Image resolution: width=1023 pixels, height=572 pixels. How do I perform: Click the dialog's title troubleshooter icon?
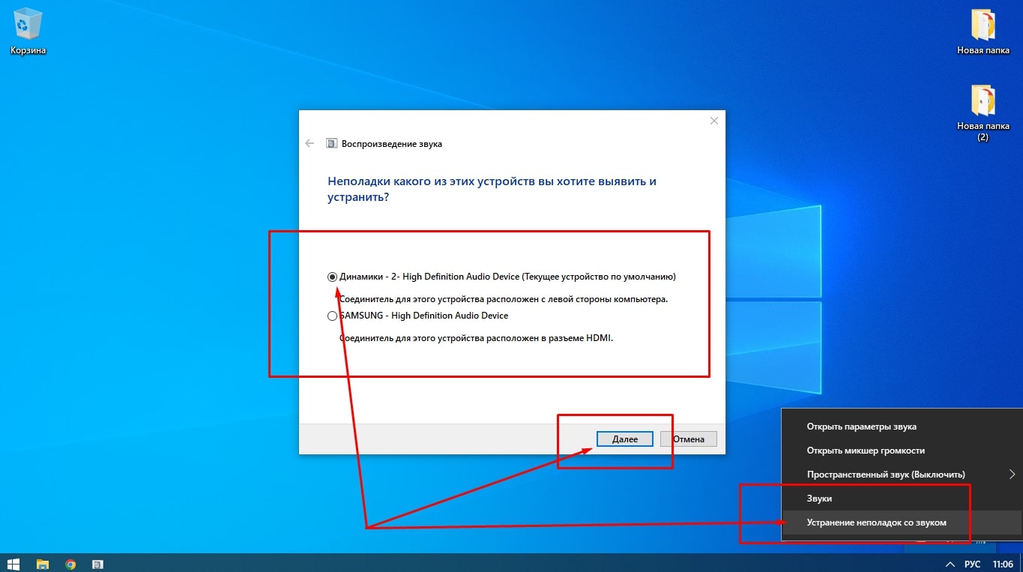coord(331,143)
